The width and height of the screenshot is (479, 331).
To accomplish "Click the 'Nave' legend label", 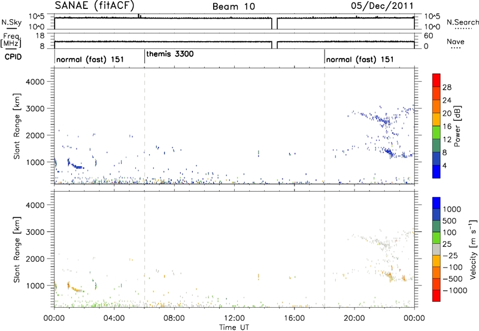I will (x=456, y=41).
